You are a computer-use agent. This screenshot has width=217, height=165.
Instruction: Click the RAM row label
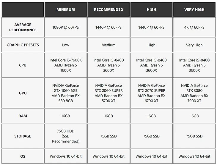pos(23,116)
